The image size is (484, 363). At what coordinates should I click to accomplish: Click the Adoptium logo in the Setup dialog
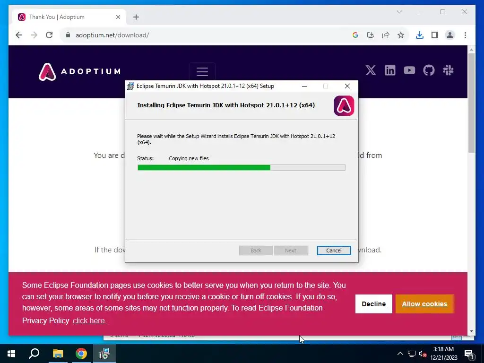click(x=344, y=105)
